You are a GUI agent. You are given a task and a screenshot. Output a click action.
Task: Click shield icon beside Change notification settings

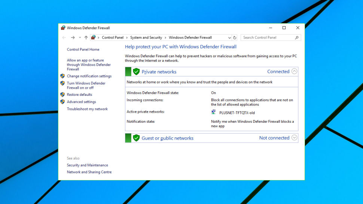(62, 76)
